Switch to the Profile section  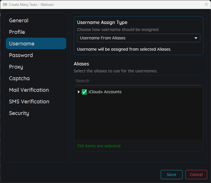(17, 32)
